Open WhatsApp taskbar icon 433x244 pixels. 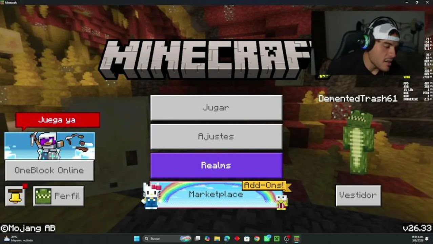pos(267,239)
